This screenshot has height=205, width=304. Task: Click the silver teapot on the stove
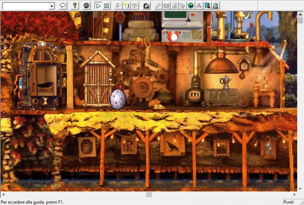pyautogui.click(x=225, y=82)
